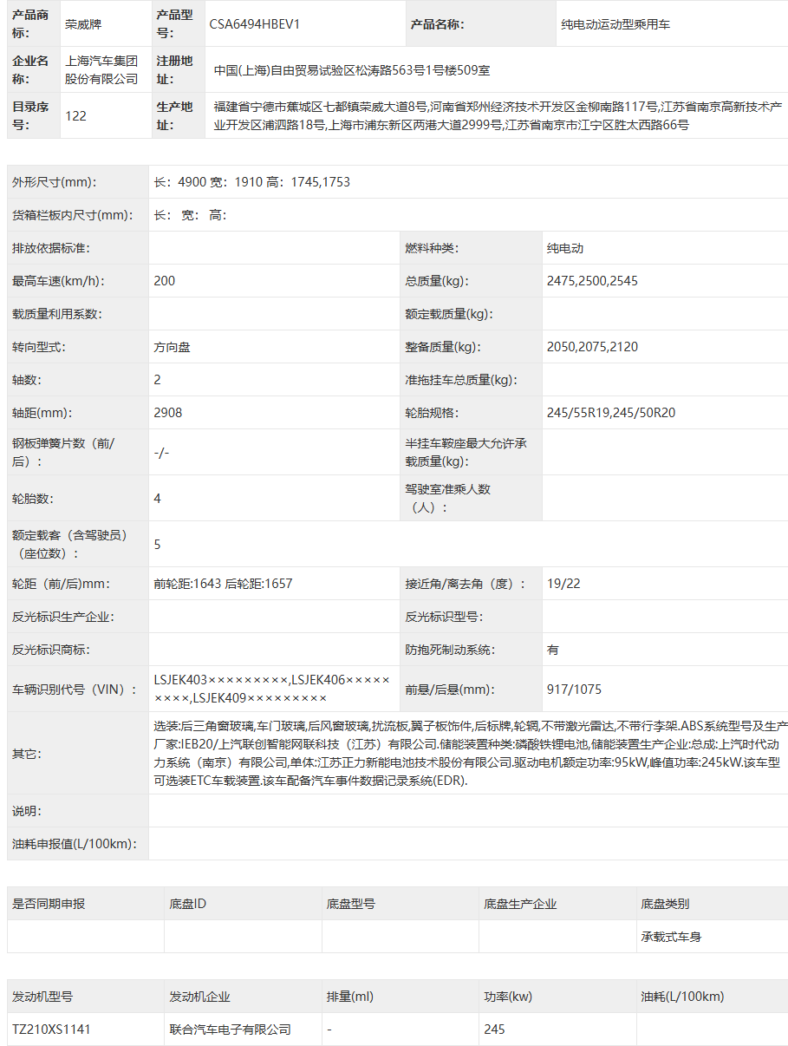
Task: Click the 车辆识别代号（VIN） label
Action: click(x=75, y=690)
